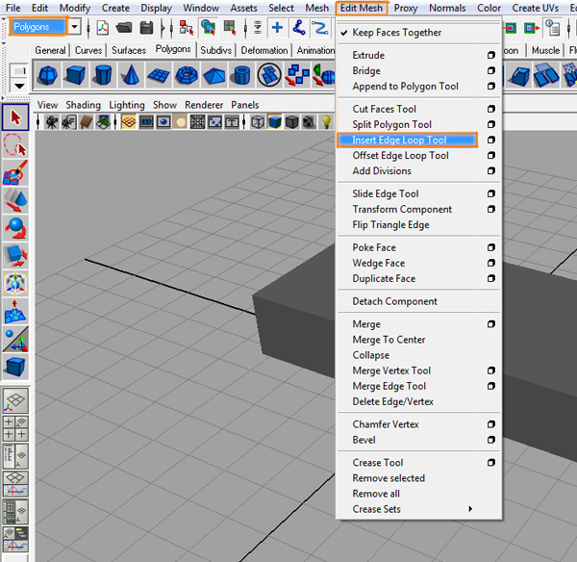
Task: Choose Insert Edge Loop Tool
Action: pos(407,140)
